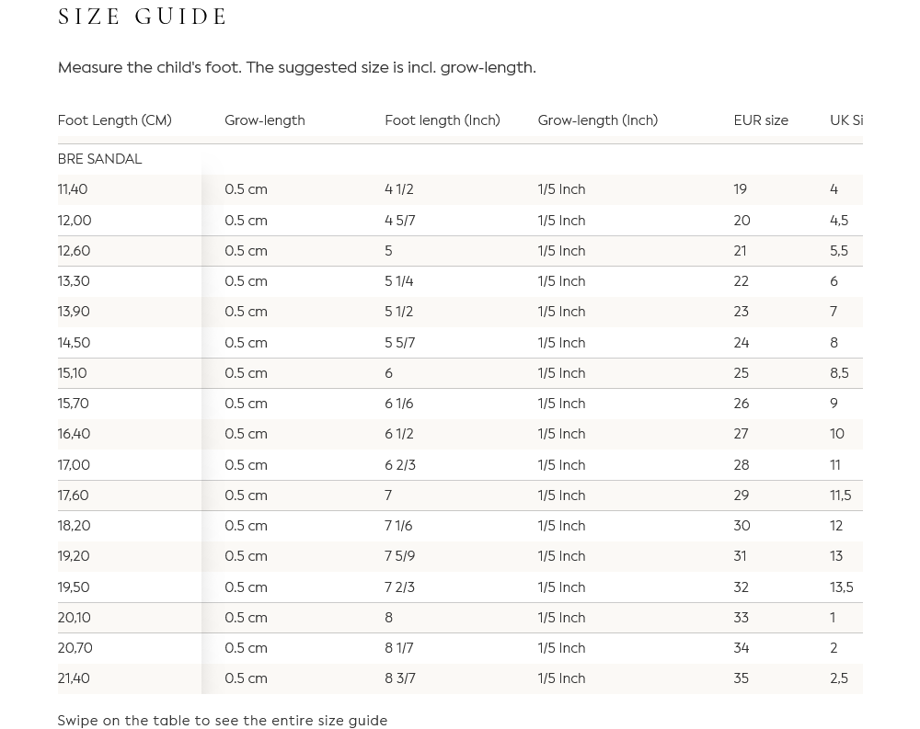The width and height of the screenshot is (920, 729).
Task: Click the 15,10 foot length cell
Action: [72, 373]
